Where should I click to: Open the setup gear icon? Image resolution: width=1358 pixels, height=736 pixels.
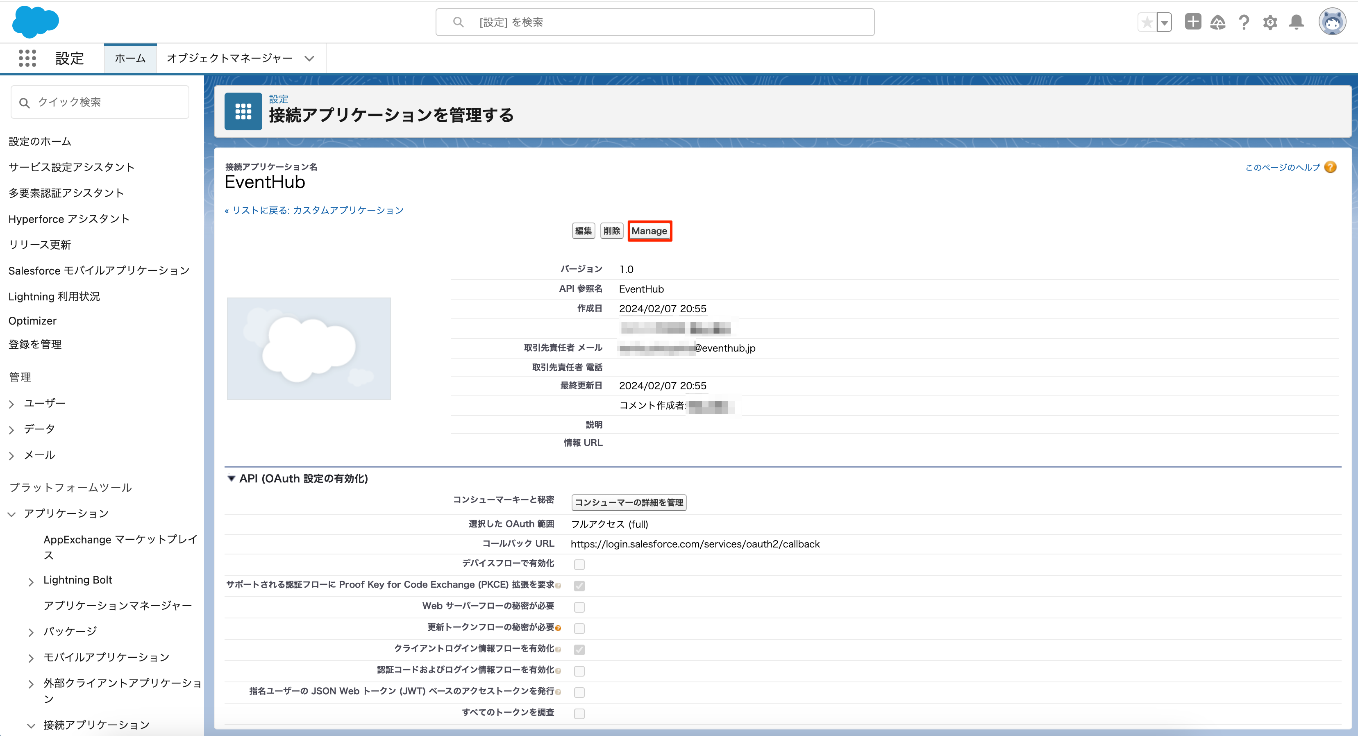pos(1270,22)
